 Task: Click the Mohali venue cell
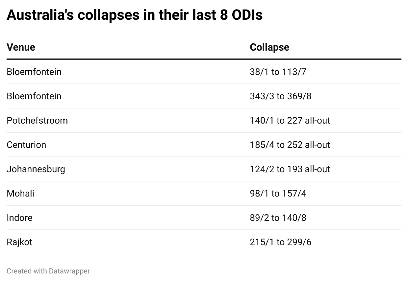click(x=20, y=193)
